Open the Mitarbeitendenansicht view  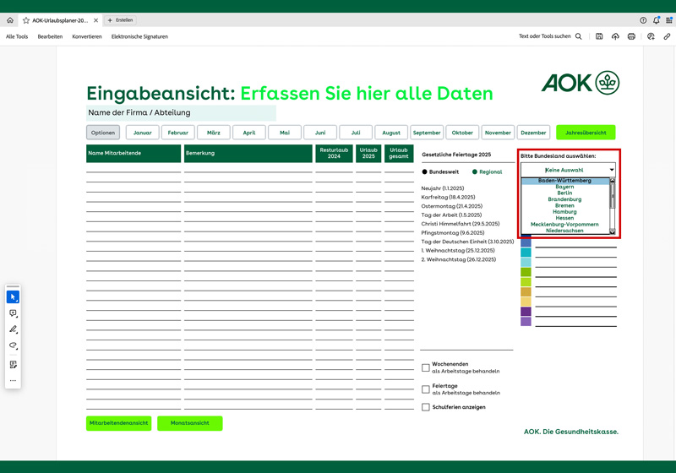118,423
